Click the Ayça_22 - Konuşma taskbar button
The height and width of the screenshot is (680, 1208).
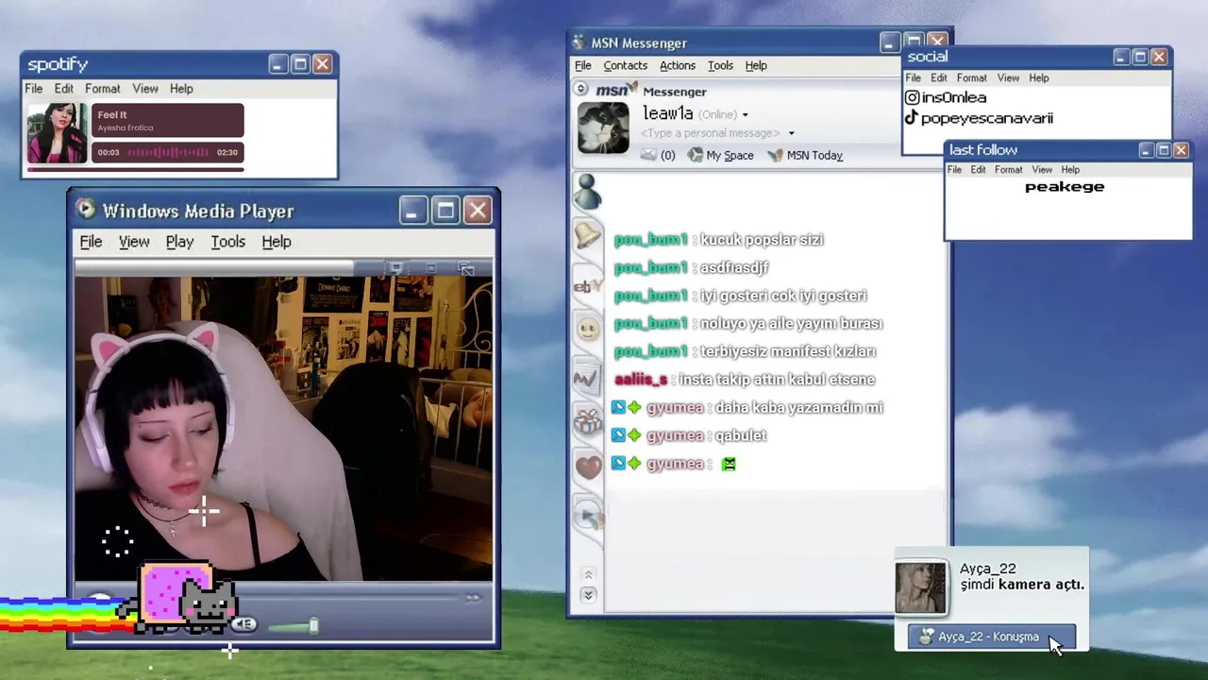992,637
